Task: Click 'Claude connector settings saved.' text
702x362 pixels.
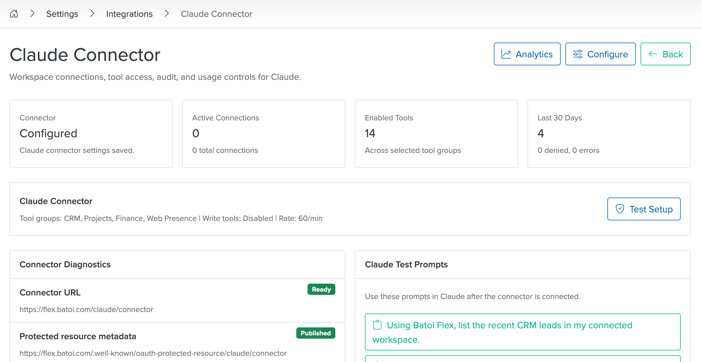Action: [x=77, y=150]
